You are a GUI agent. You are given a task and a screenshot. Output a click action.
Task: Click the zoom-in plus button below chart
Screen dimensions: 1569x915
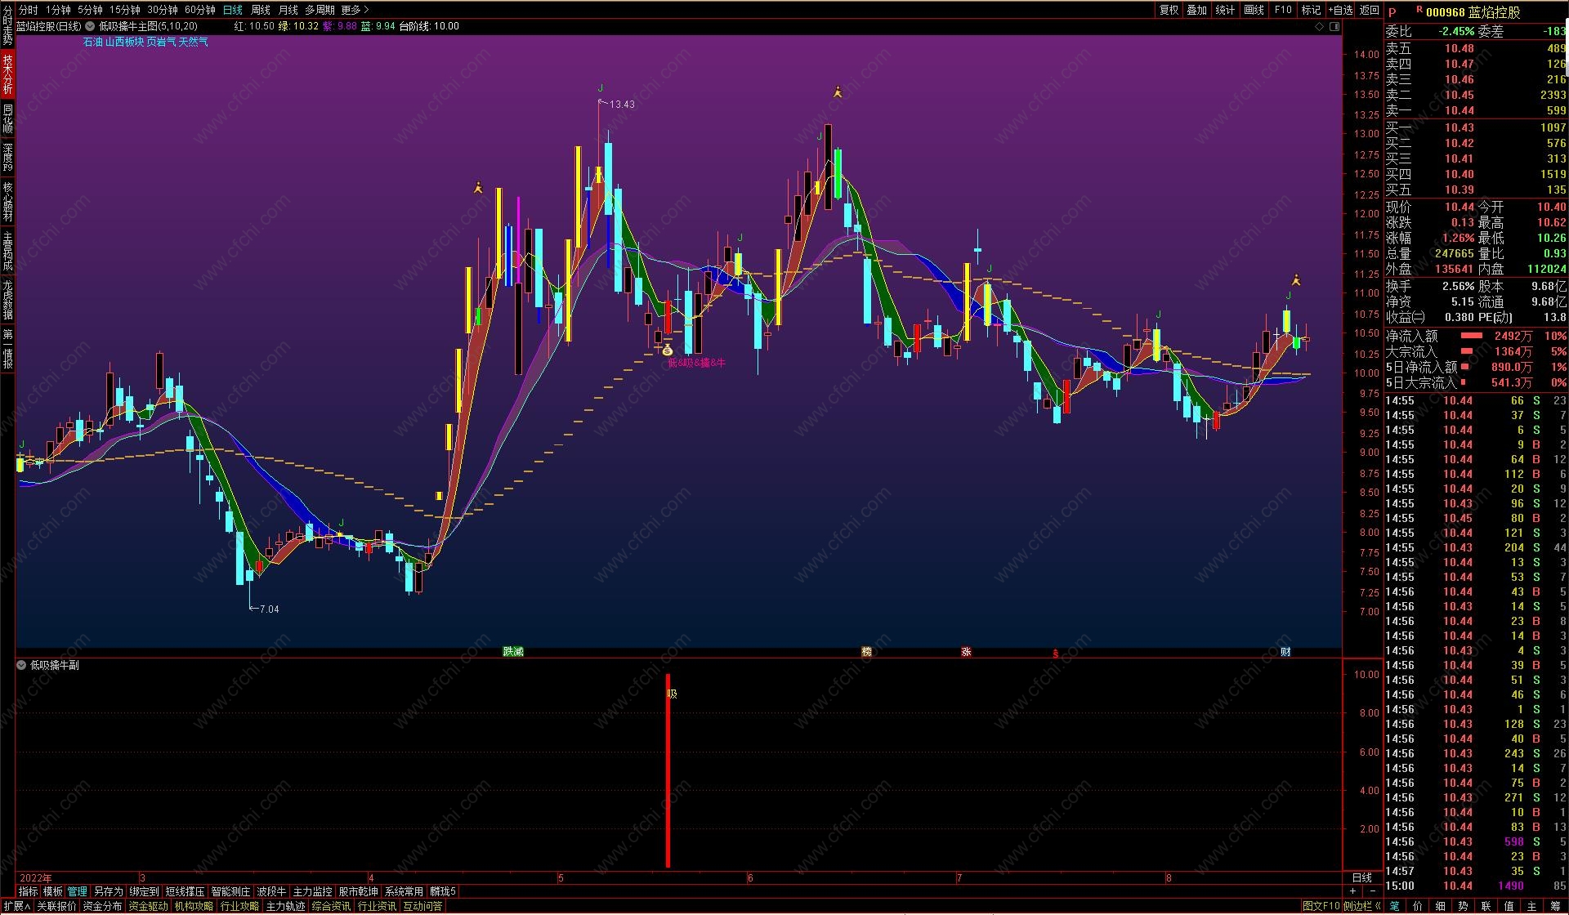[1353, 890]
